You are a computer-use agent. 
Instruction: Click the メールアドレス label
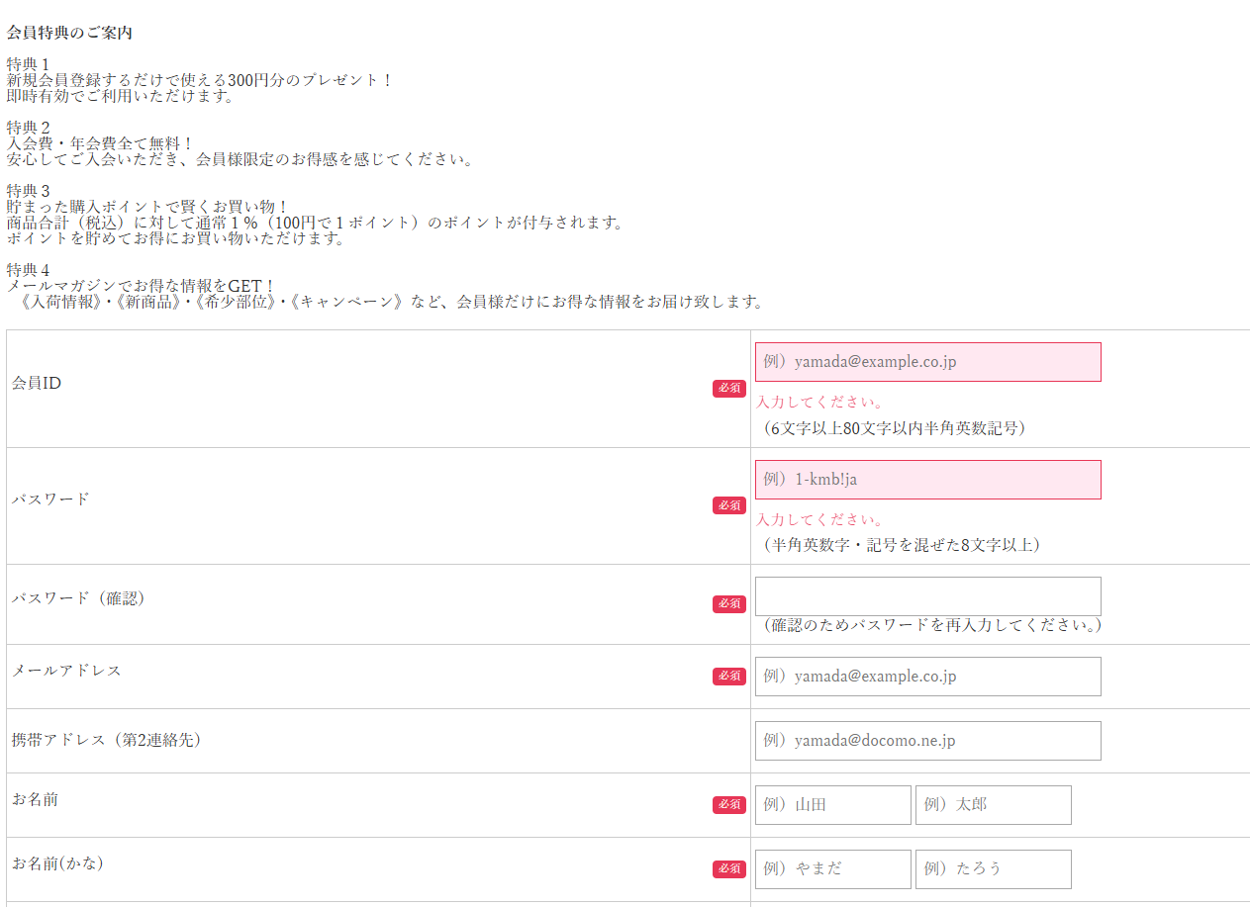pyautogui.click(x=66, y=671)
